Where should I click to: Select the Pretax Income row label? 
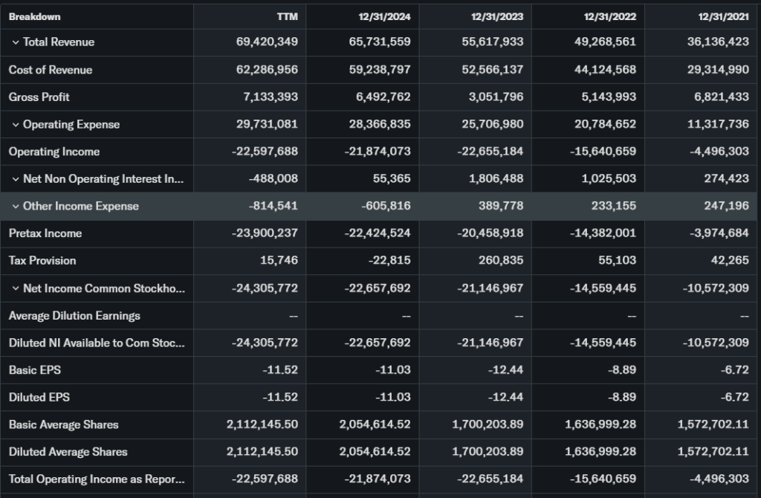tap(45, 233)
